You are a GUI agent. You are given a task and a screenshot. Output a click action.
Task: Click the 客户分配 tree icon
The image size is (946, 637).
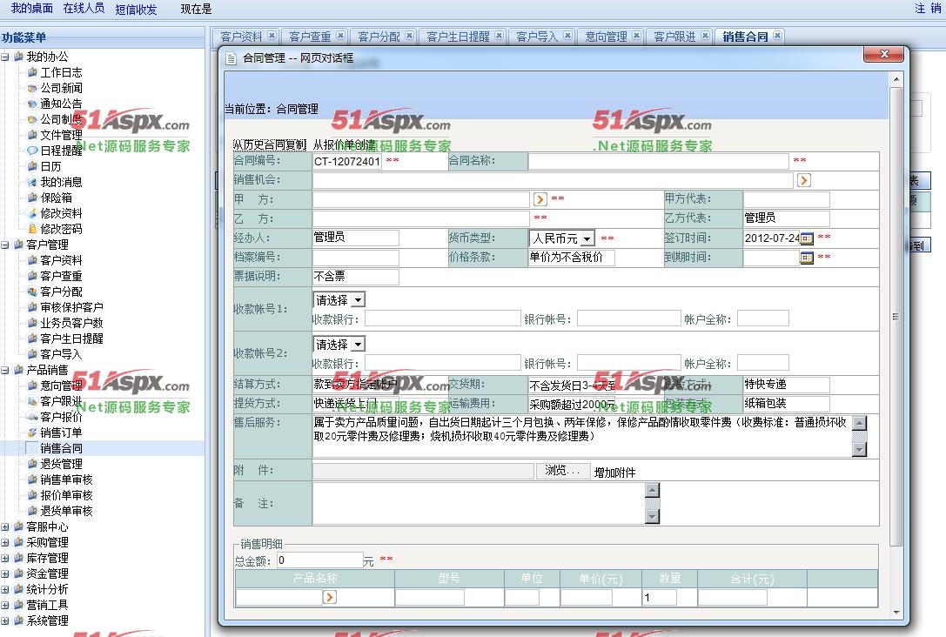[x=32, y=292]
